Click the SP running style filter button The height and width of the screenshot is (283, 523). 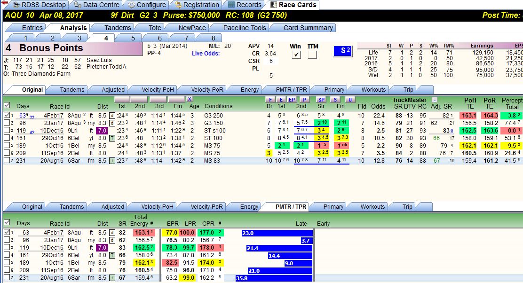coord(321,99)
